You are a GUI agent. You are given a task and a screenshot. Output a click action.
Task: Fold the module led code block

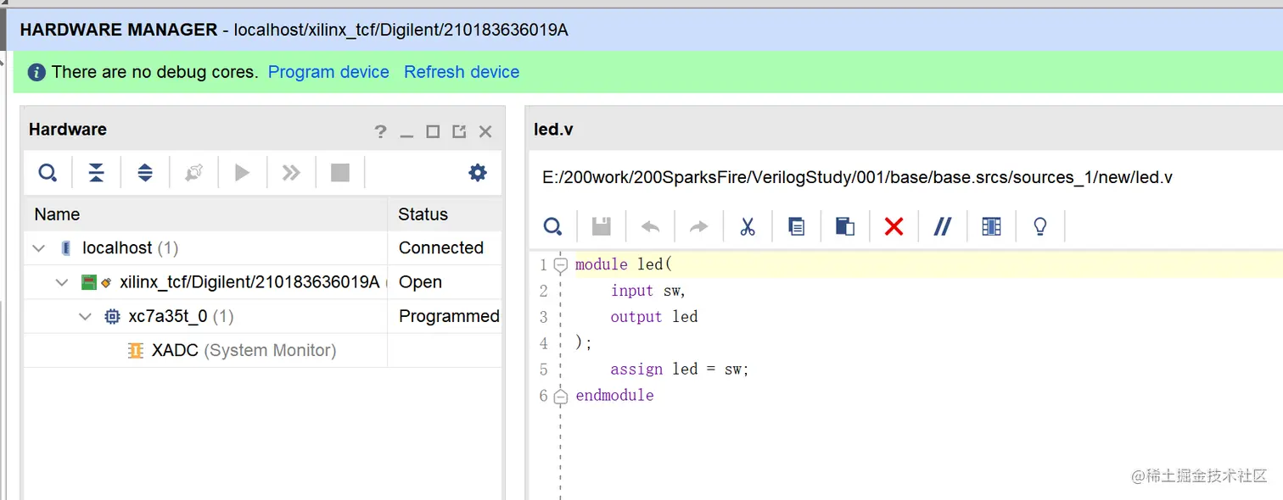pyautogui.click(x=560, y=265)
